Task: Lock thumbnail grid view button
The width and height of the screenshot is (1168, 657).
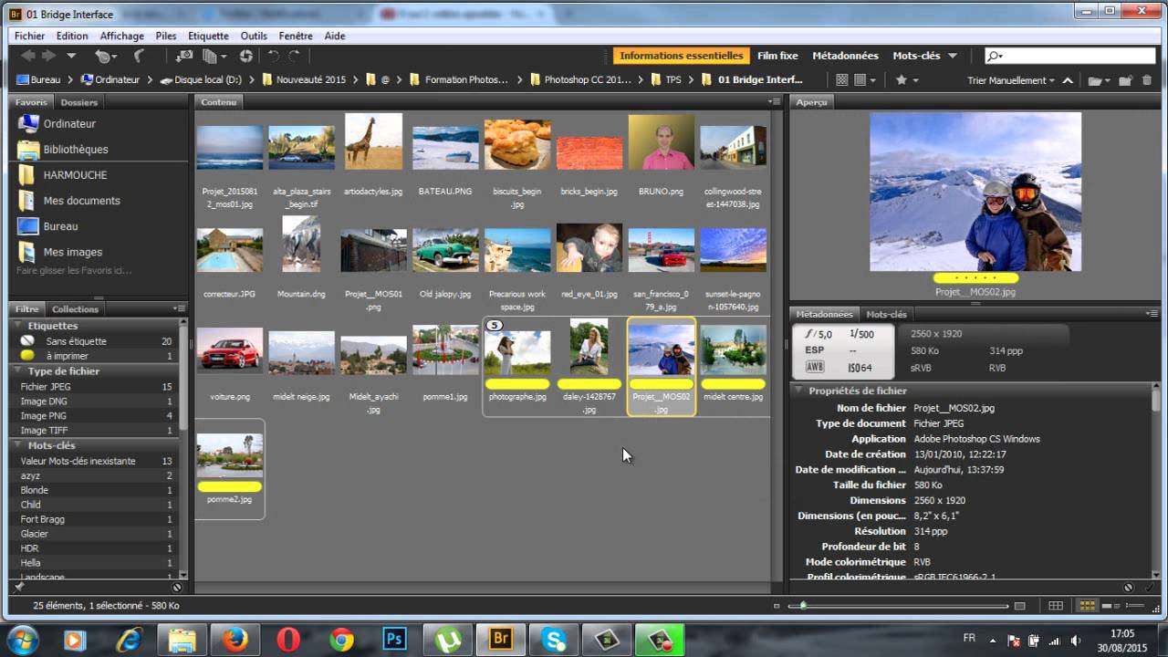Action: tap(1056, 606)
